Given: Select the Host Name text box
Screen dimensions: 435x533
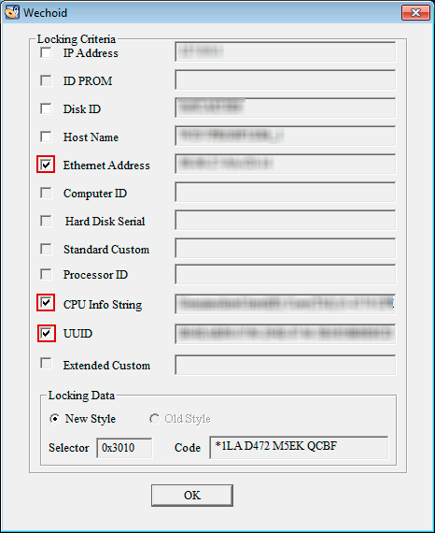Looking at the screenshot, I should [286, 136].
